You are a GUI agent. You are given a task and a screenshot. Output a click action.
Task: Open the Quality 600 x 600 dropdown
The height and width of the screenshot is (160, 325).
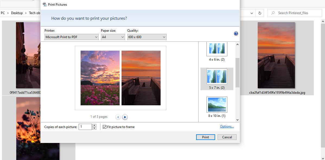click(146, 37)
